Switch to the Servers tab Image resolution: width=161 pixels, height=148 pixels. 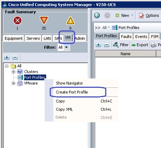(x=33, y=38)
